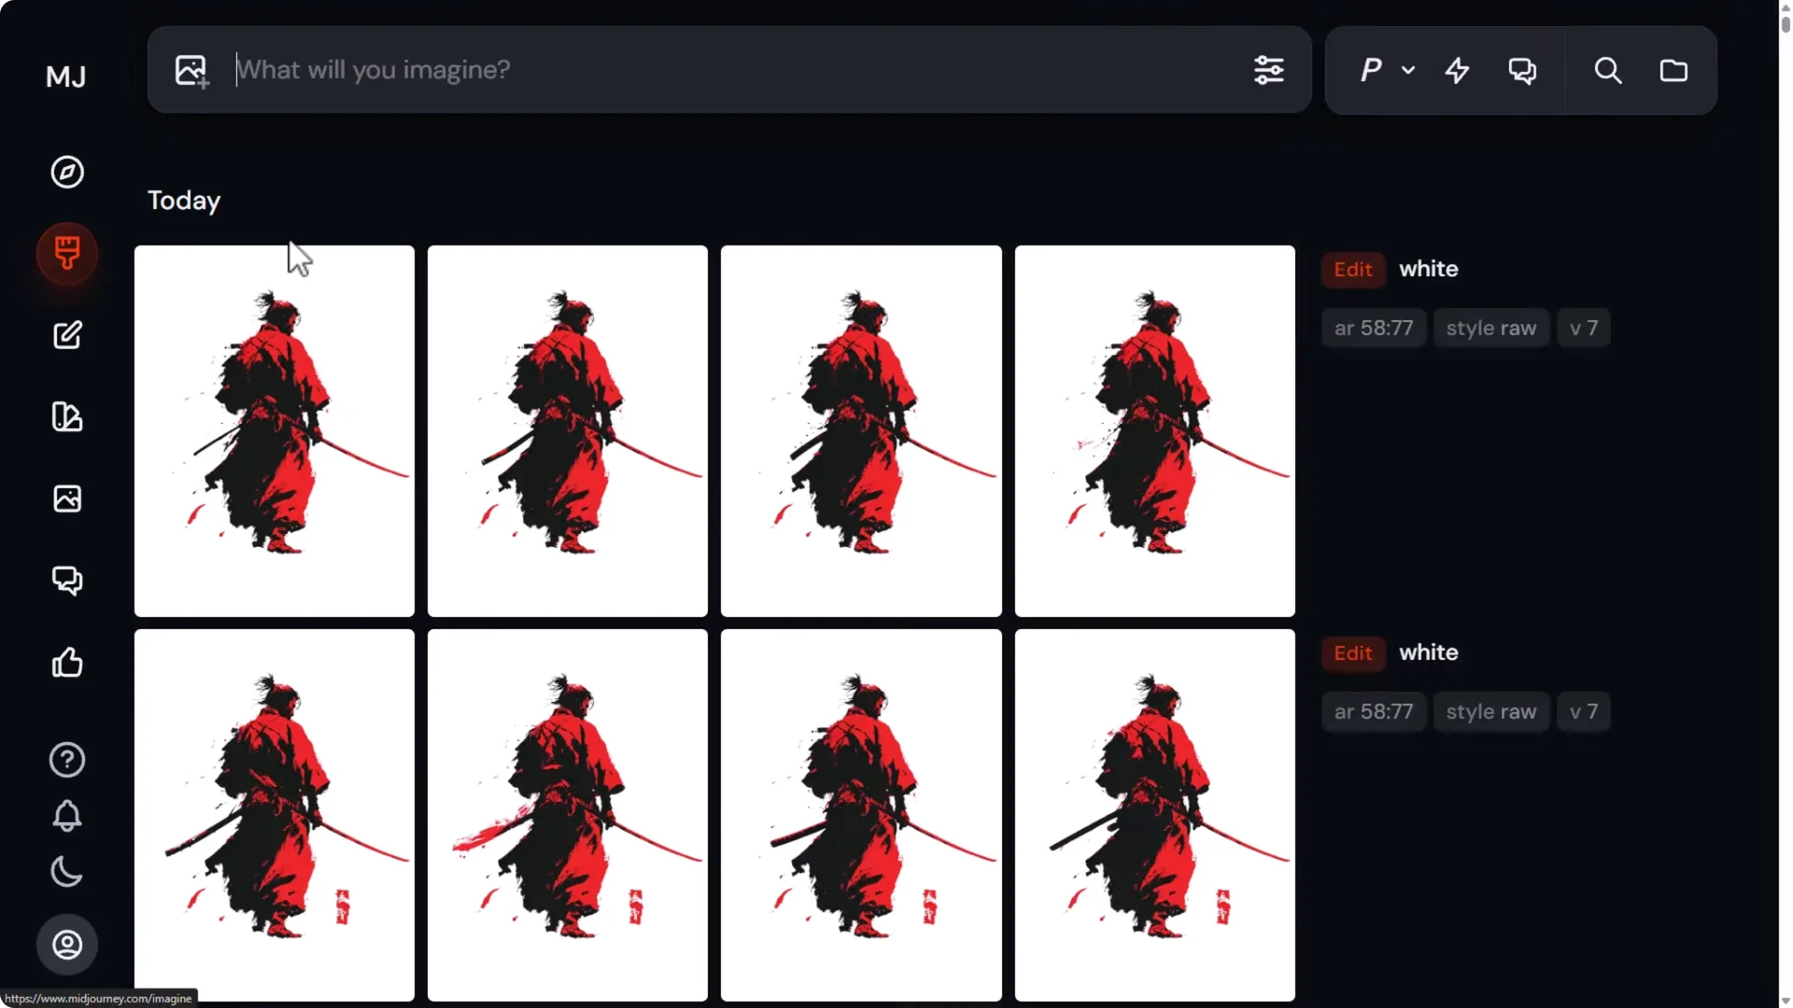Expand the P profile dropdown chevron
Viewport: 1793px width, 1008px height.
(x=1407, y=70)
